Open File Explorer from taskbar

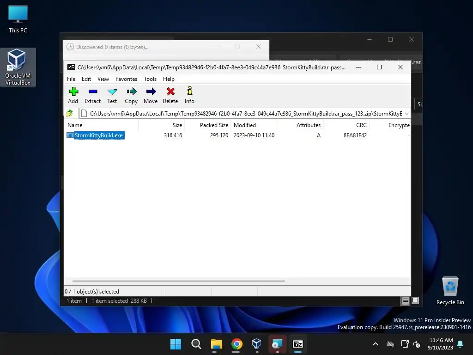coord(216,344)
